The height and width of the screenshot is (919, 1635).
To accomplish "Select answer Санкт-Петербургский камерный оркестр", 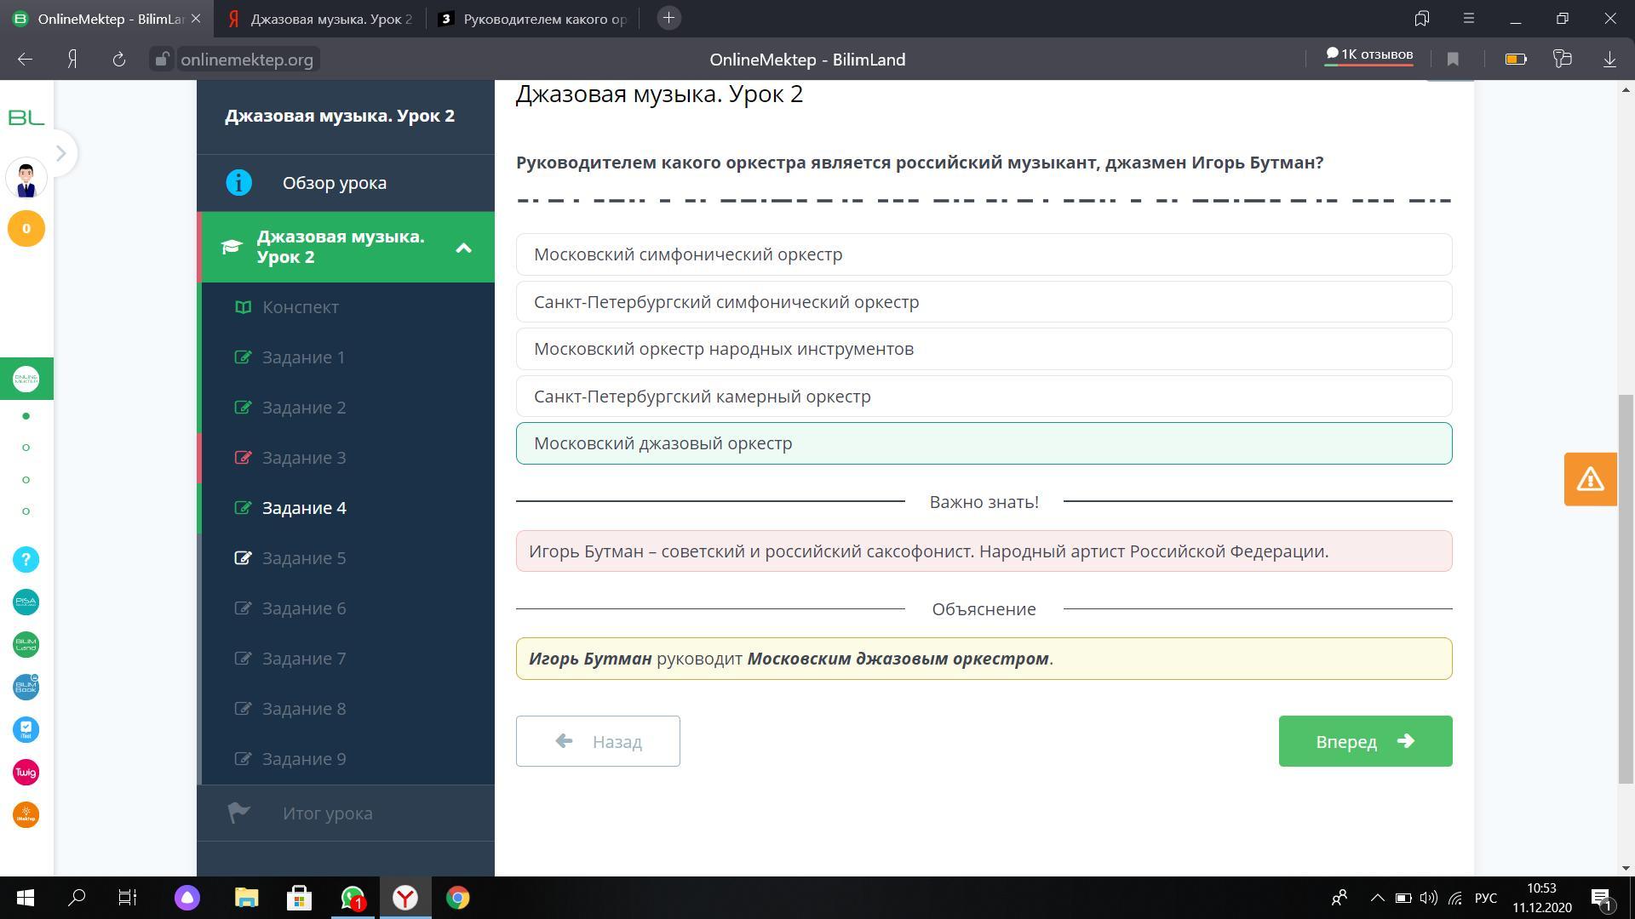I will 984,397.
